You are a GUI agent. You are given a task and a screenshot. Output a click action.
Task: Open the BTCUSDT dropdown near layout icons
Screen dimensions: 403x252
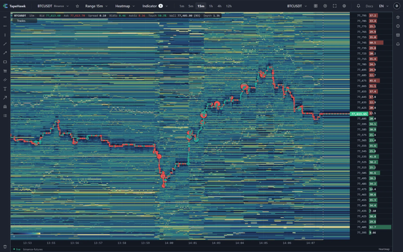click(297, 6)
